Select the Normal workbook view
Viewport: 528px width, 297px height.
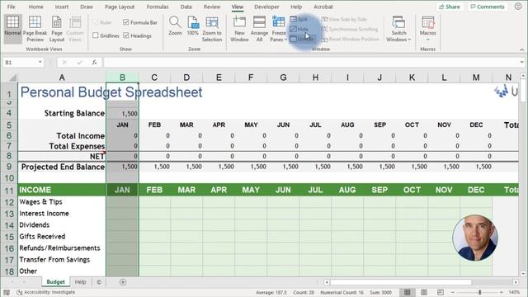[x=12, y=29]
